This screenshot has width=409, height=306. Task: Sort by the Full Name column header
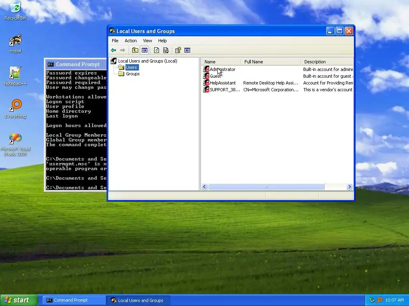click(x=270, y=62)
